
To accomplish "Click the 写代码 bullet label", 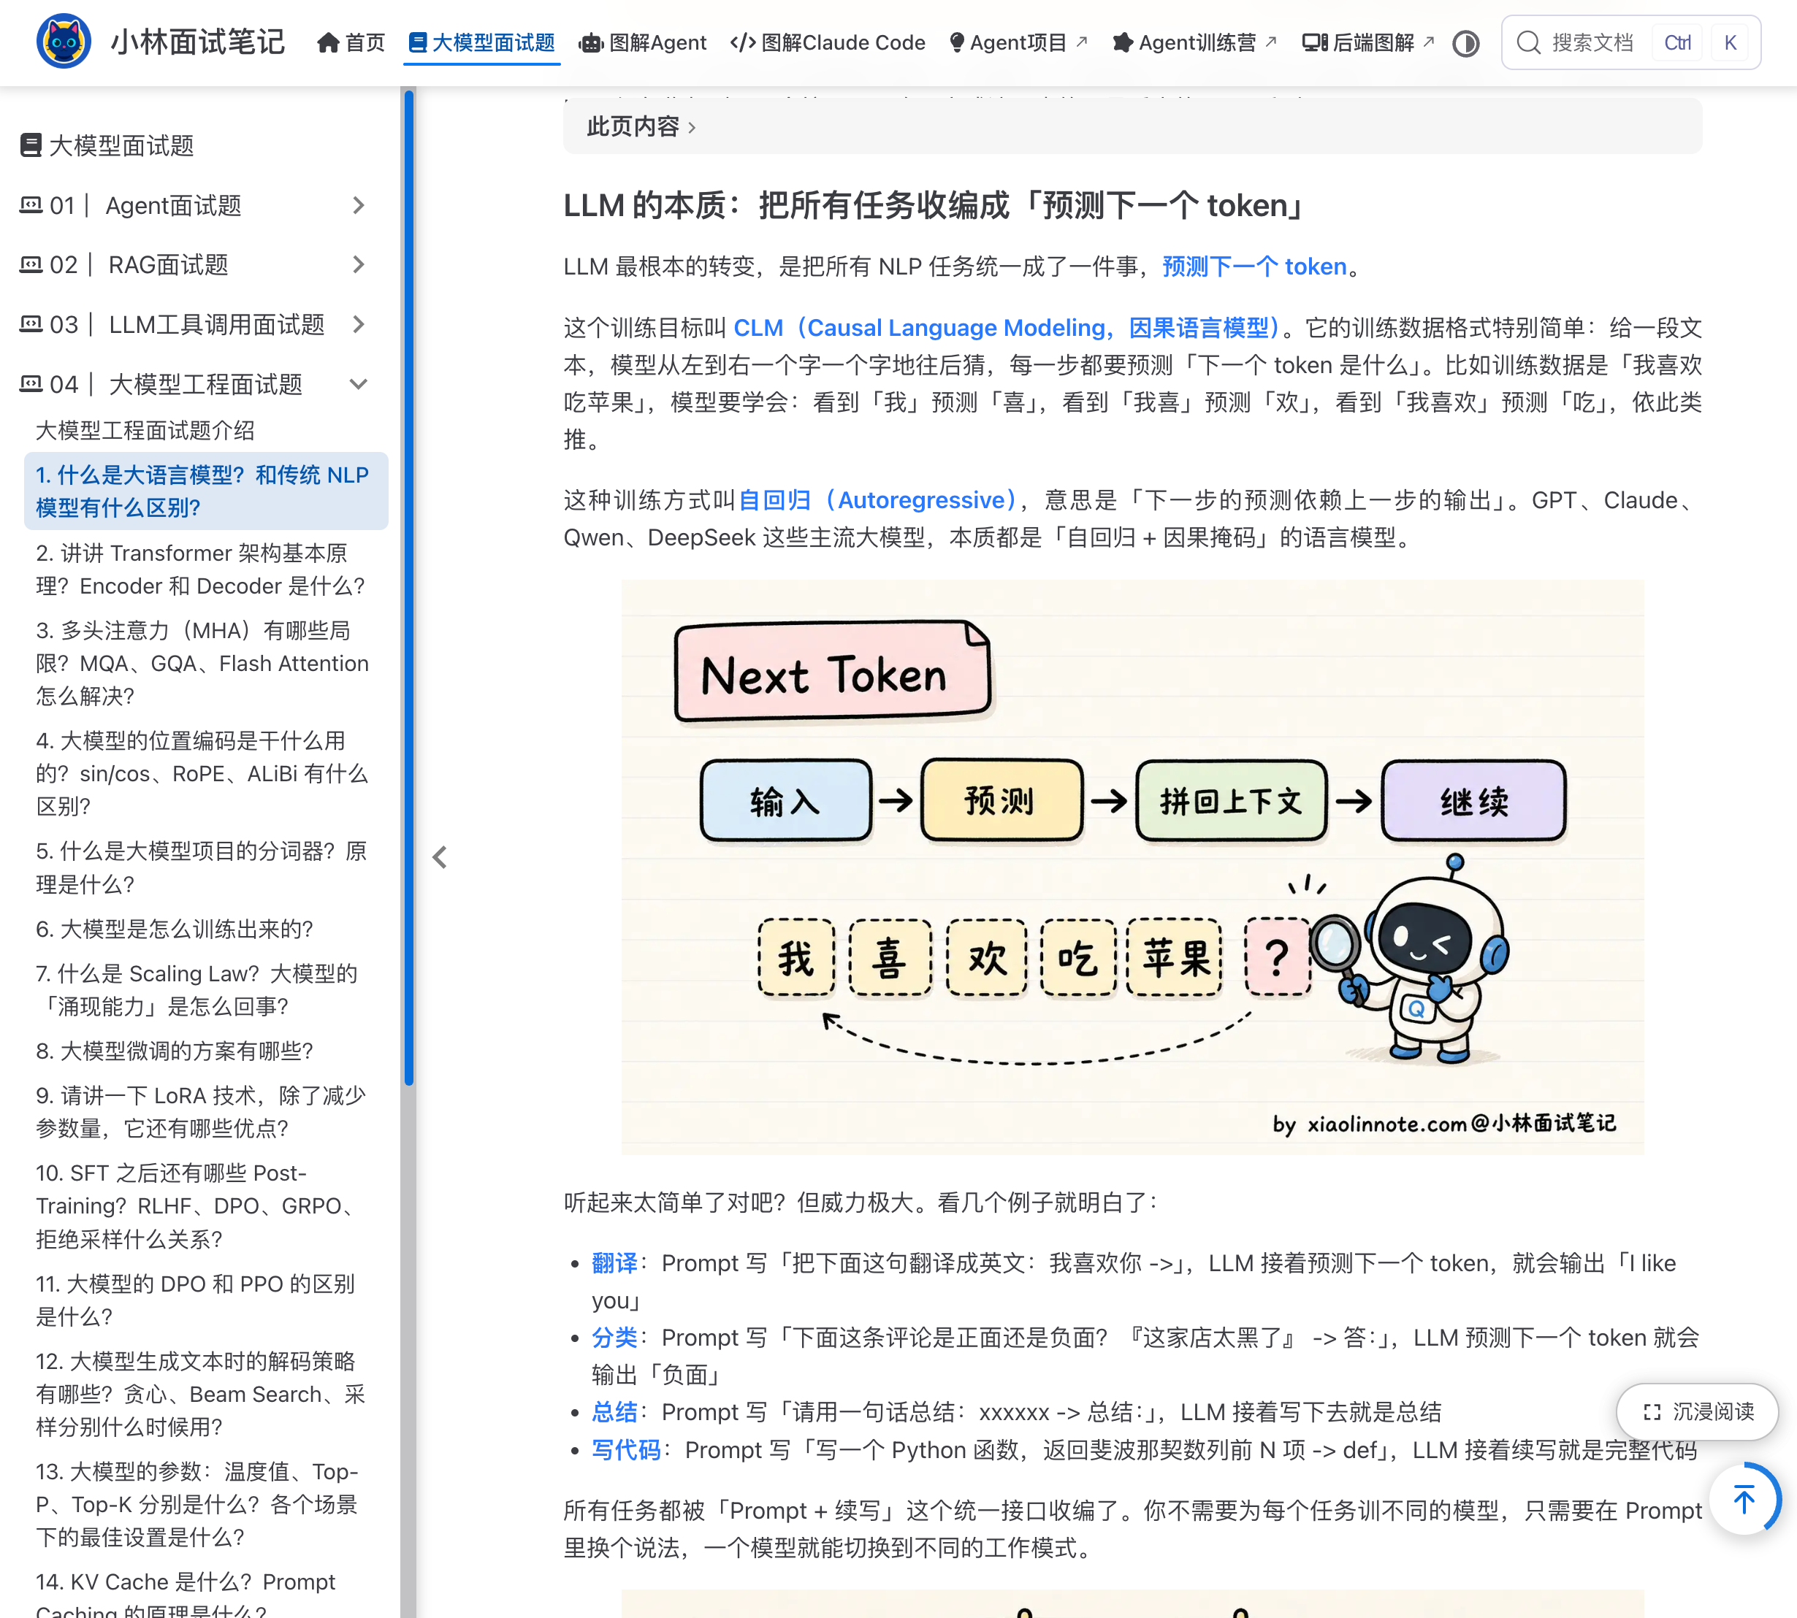I will pos(626,1450).
